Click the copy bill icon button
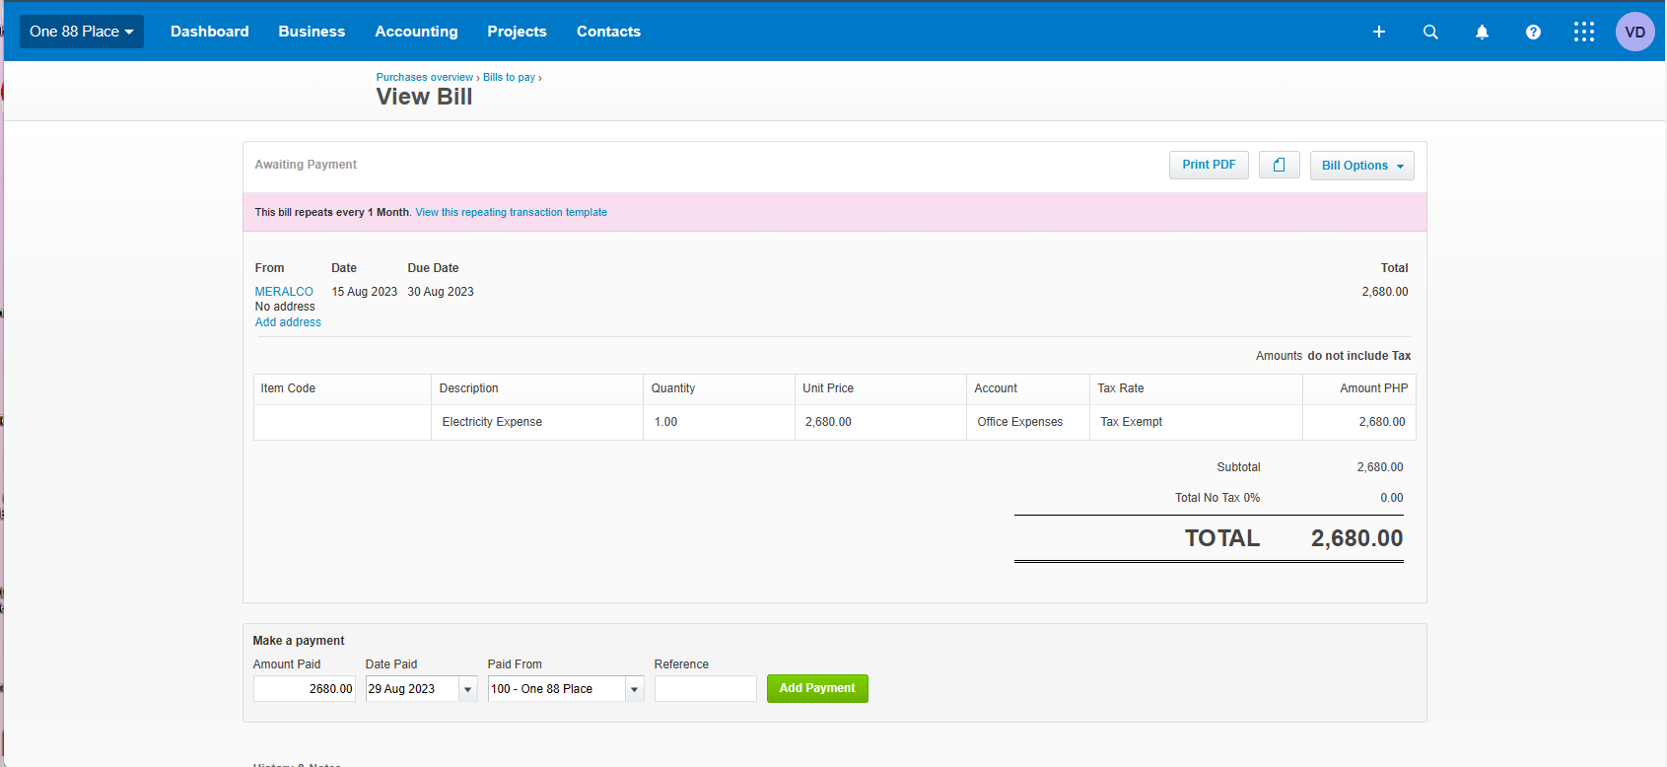Screen dimensions: 1667x767 (x=1280, y=165)
